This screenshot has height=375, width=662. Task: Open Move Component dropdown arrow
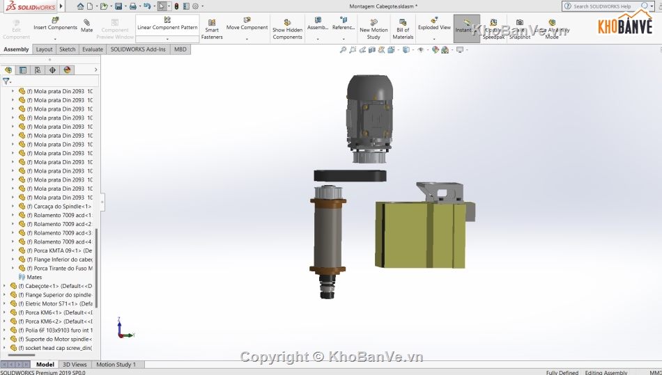(247, 39)
